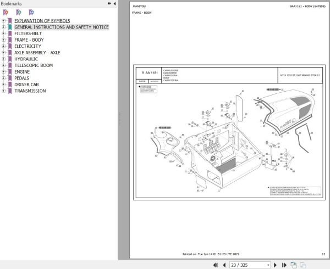Click the Bookmarks panel title

point(11,4)
